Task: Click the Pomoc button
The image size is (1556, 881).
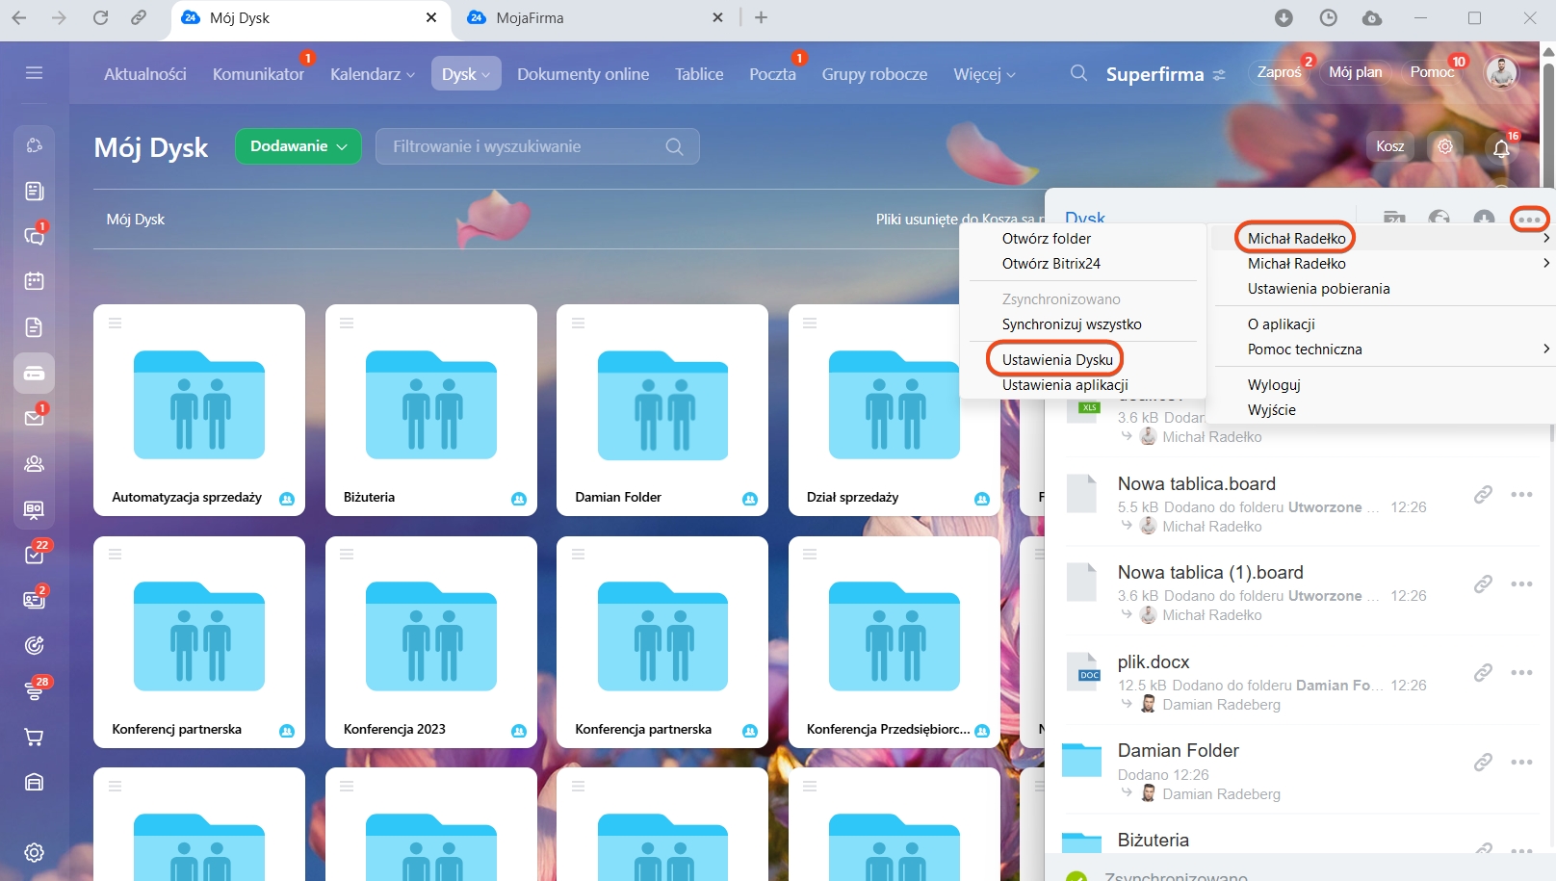Action: (x=1432, y=72)
